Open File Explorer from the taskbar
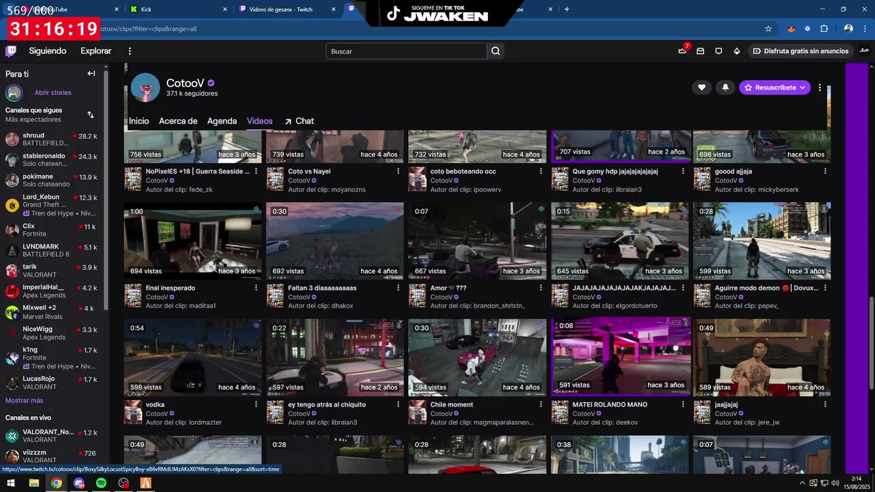Screen dimensions: 875x492 tap(33, 483)
